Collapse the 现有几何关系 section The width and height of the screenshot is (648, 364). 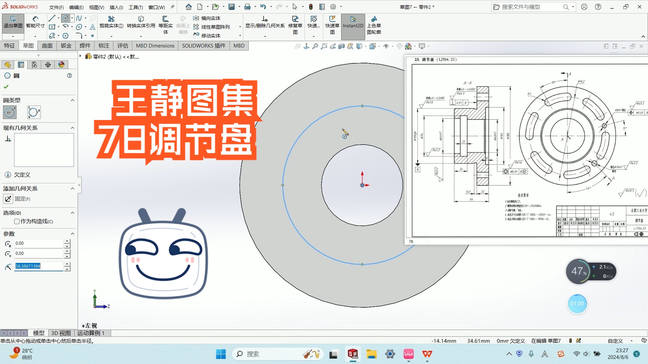[x=73, y=128]
